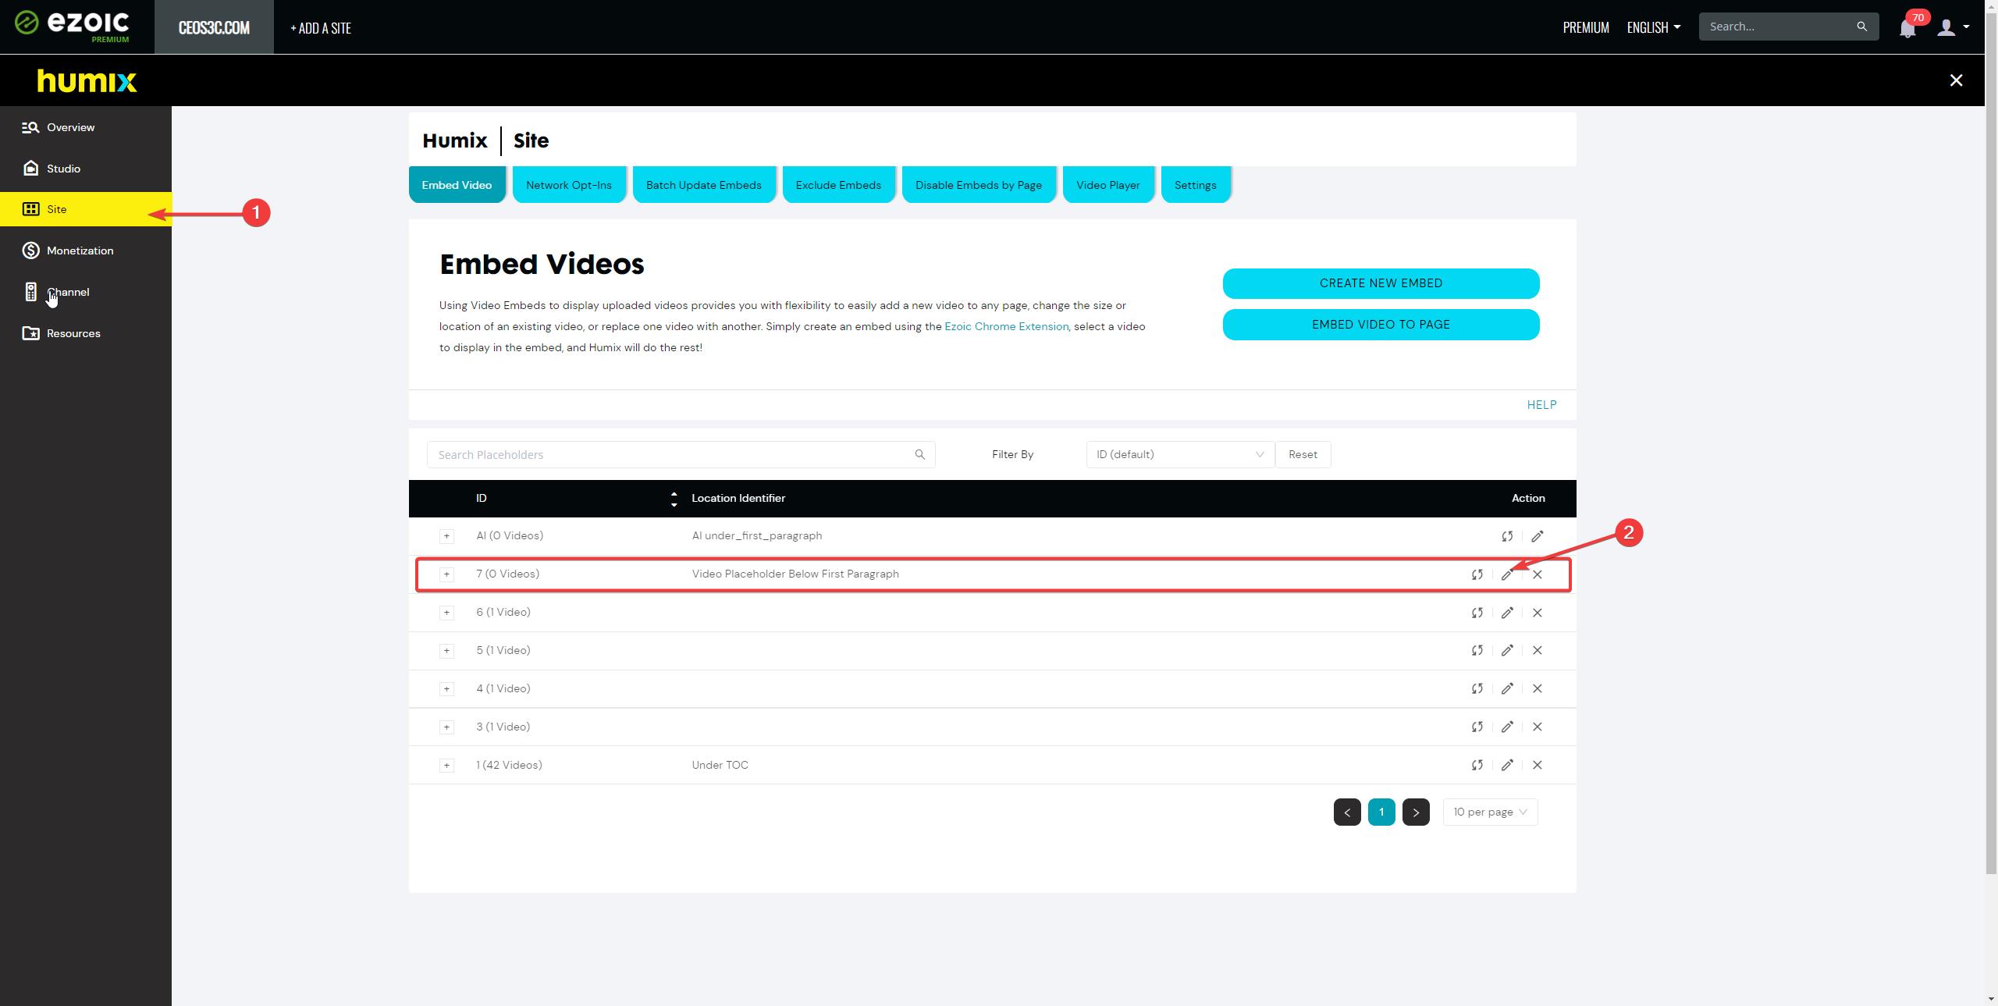Click the Ezoic logo

72,26
